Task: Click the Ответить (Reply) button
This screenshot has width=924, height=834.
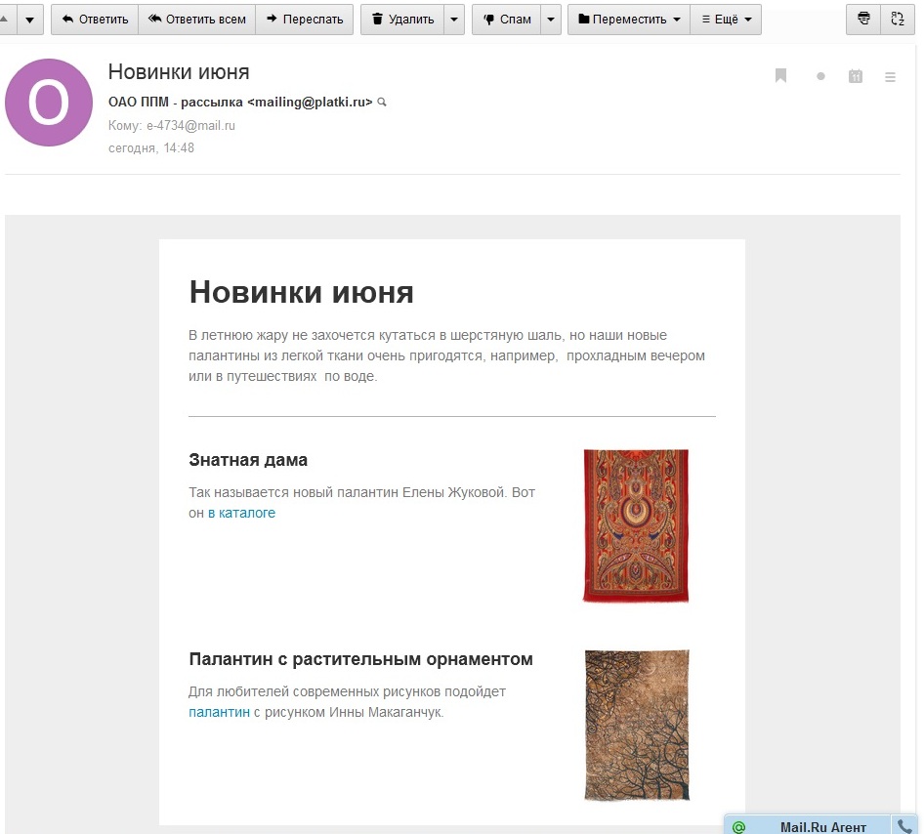Action: pyautogui.click(x=95, y=20)
